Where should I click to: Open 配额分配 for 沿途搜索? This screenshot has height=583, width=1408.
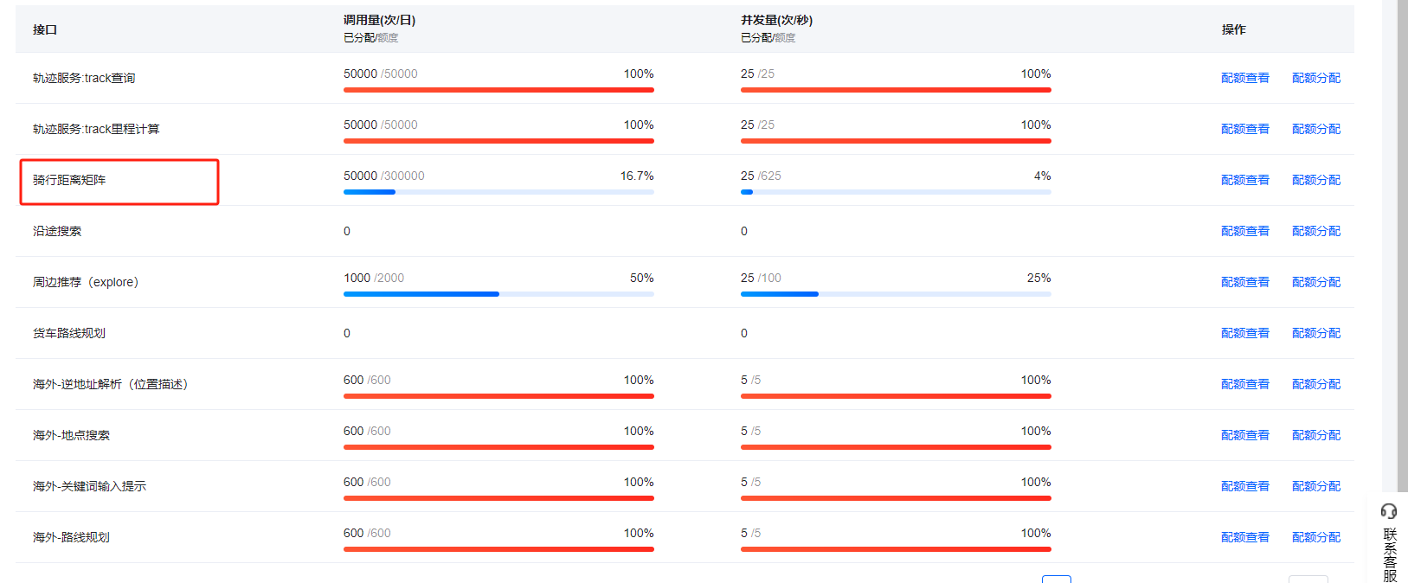(x=1315, y=231)
